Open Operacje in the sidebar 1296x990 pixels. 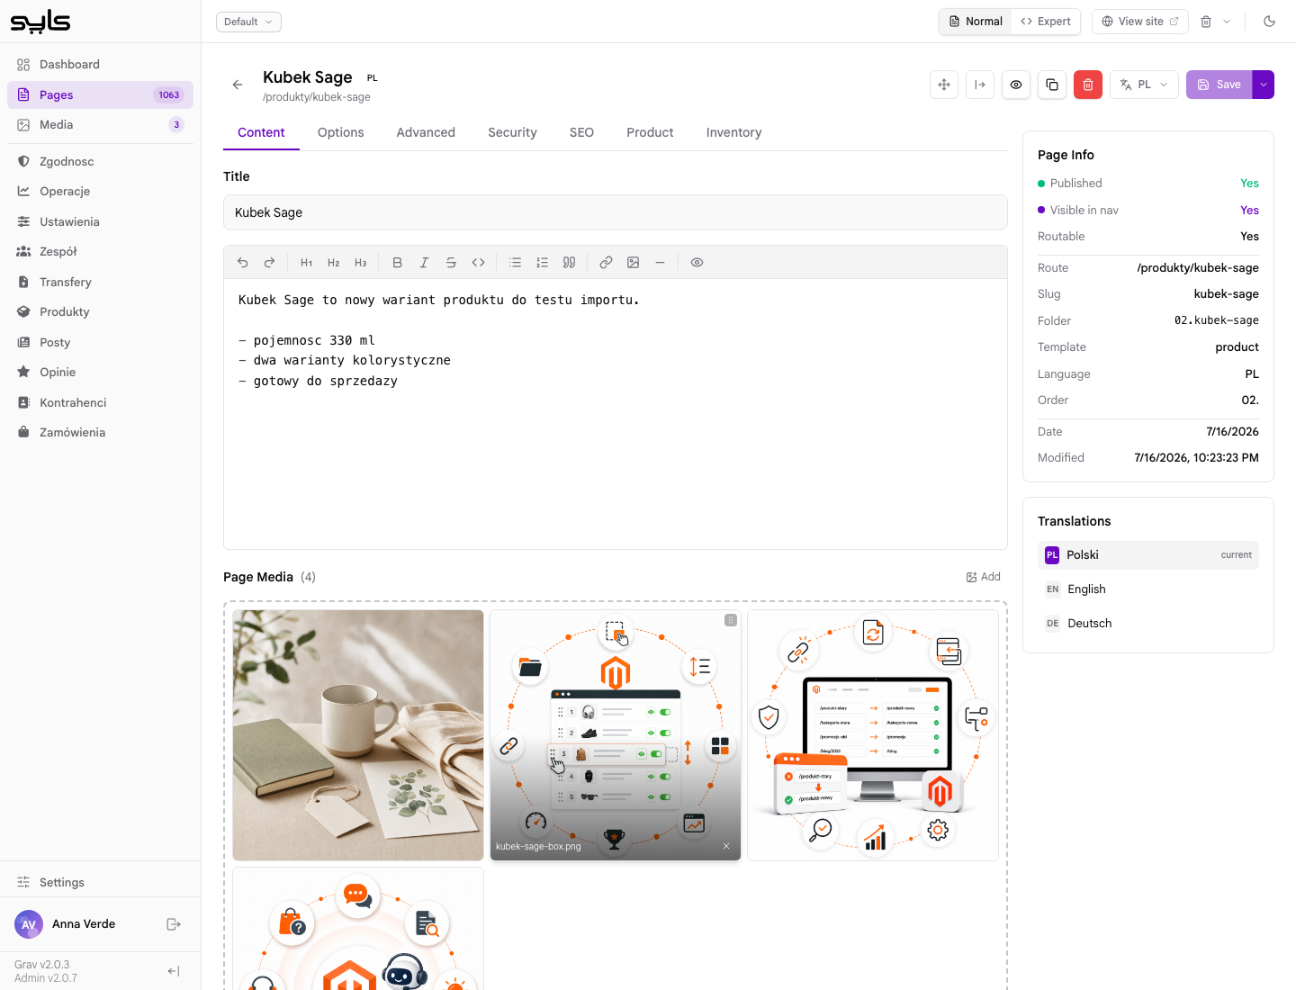click(x=100, y=192)
